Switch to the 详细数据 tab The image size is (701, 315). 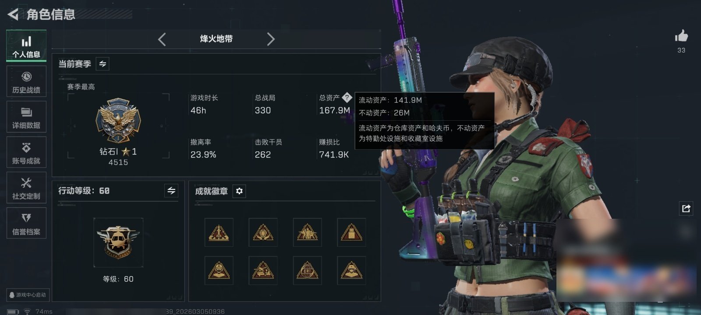[26, 117]
